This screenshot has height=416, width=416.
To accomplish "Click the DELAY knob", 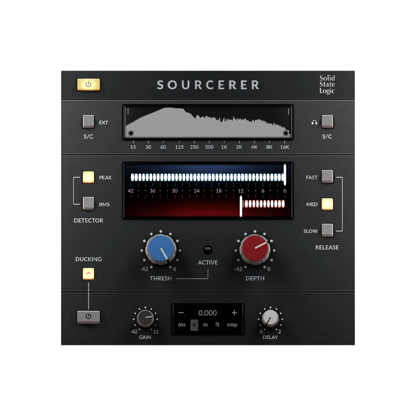I will click(x=270, y=318).
